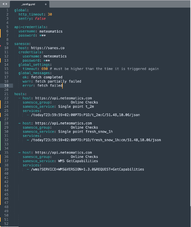Click the 'services:' key on line 25

pyautogui.click(x=32, y=111)
